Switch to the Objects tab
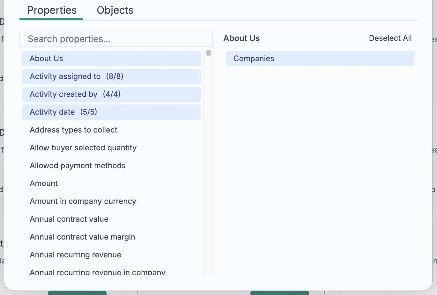Viewport: 437px width, 295px height. (x=115, y=10)
